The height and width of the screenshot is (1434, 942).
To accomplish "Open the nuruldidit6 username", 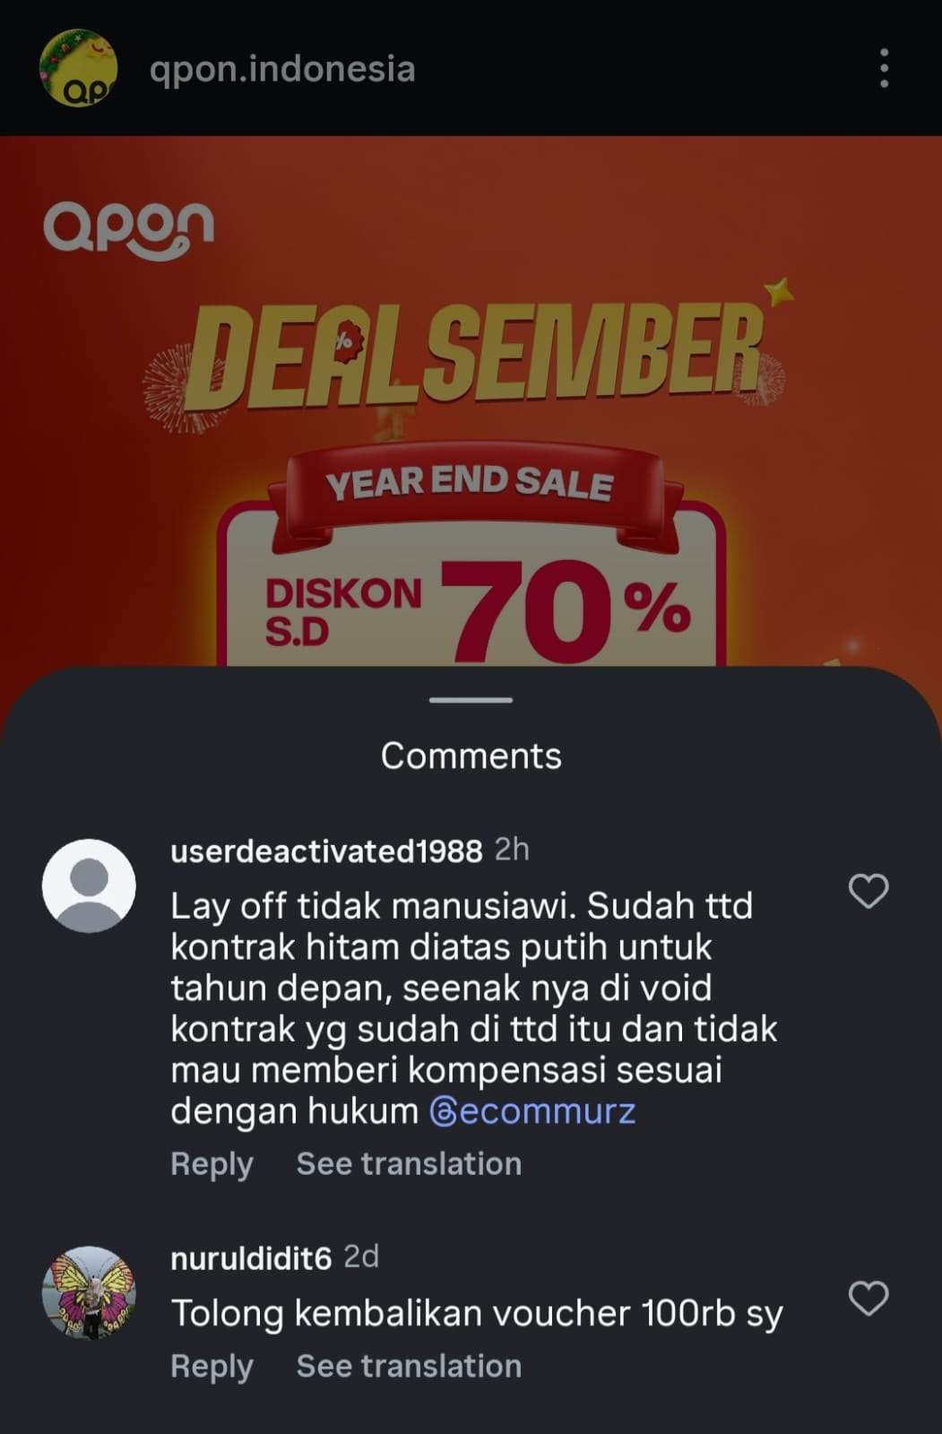I will click(251, 1257).
